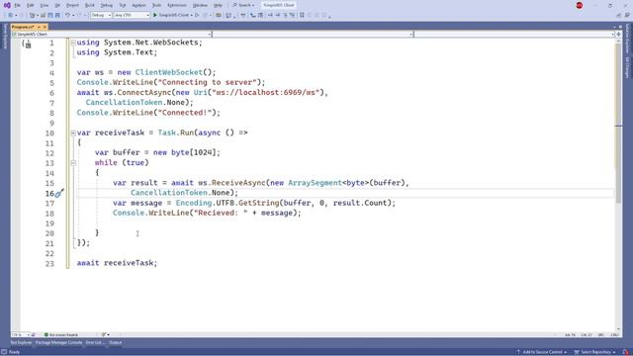The height and width of the screenshot is (356, 633).
Task: Open the Build menu
Action: (x=90, y=5)
